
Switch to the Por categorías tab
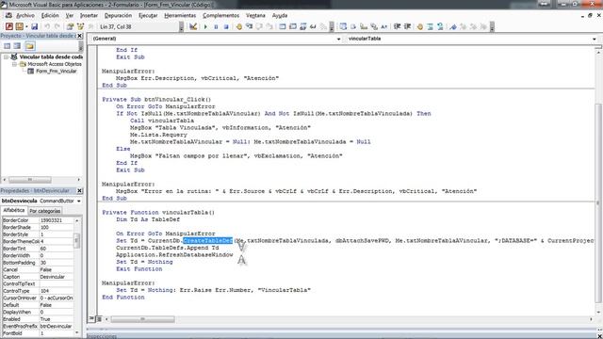[45, 211]
